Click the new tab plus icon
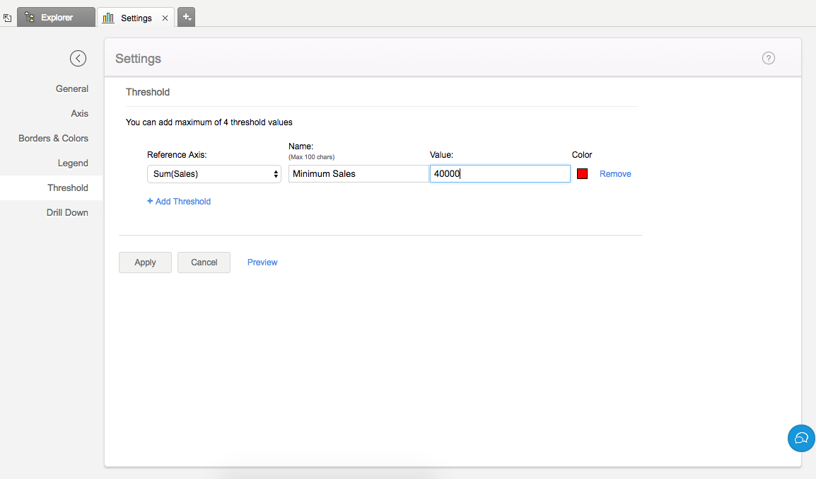The height and width of the screenshot is (479, 816). (186, 17)
